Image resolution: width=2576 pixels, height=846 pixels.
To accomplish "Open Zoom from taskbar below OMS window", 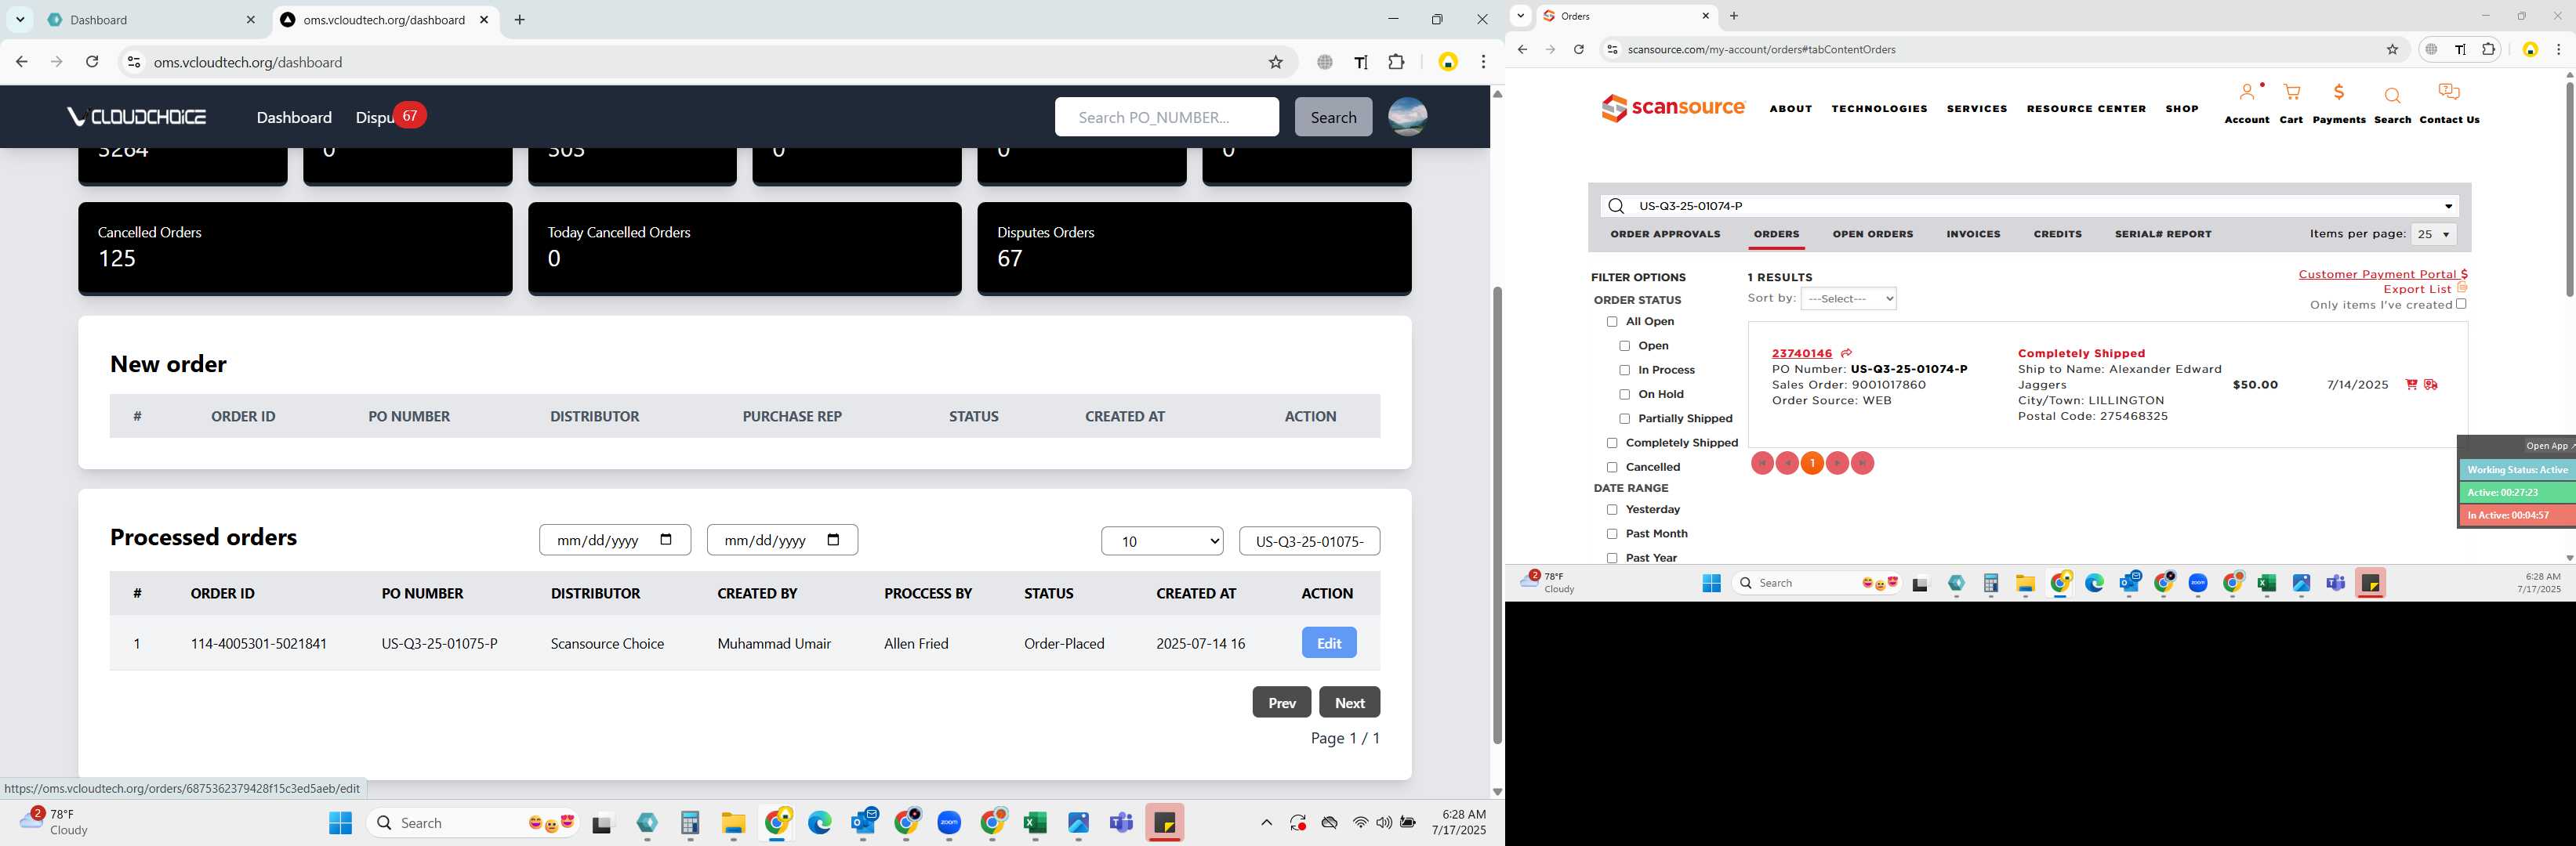I will pos(949,823).
